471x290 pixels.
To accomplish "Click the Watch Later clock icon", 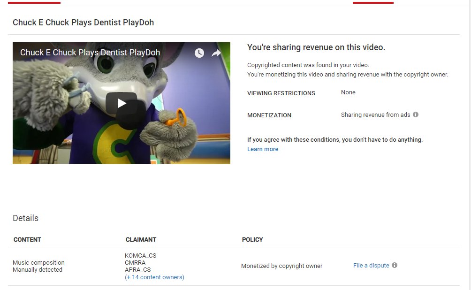I will tap(199, 53).
